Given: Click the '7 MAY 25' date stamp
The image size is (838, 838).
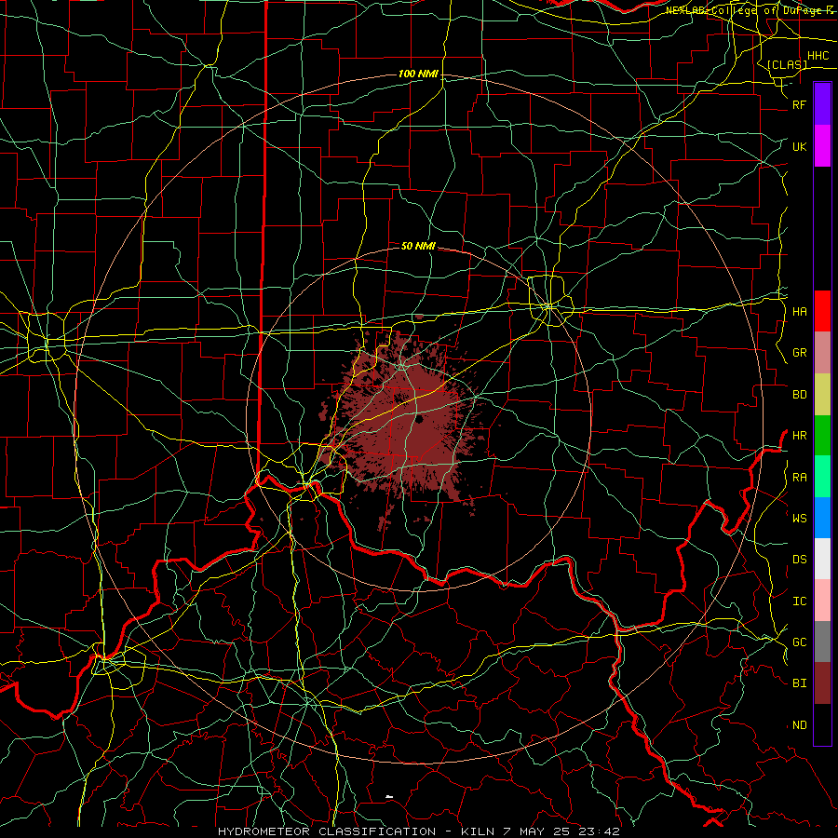Looking at the screenshot, I should (x=536, y=831).
